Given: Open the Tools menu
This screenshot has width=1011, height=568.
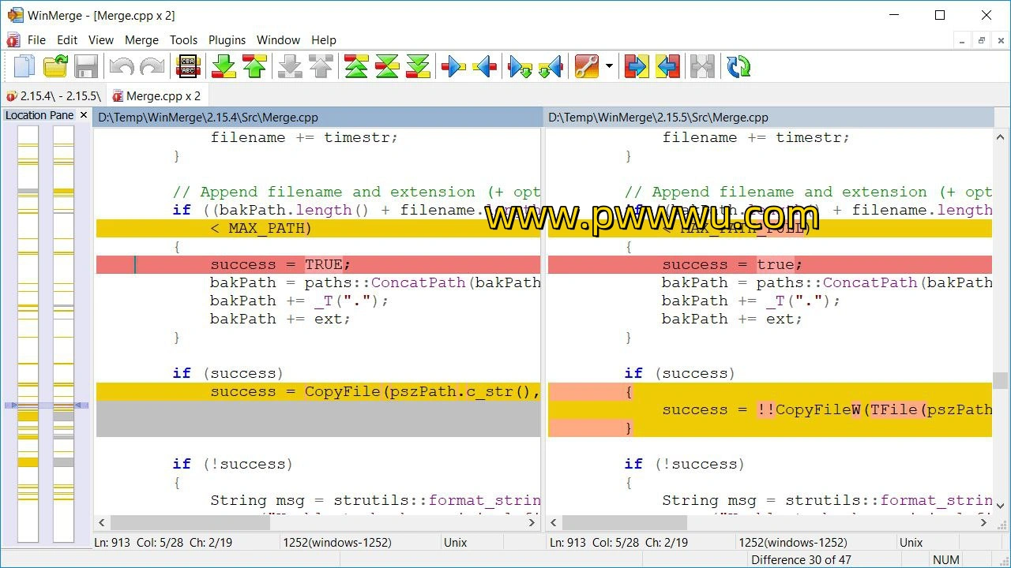Looking at the screenshot, I should click(183, 39).
